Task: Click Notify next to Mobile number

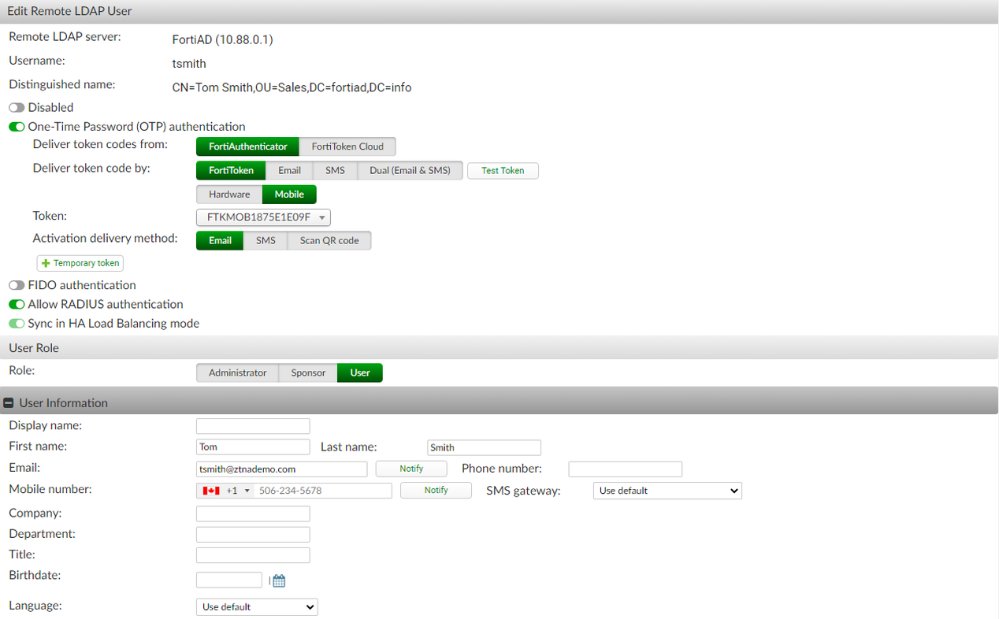Action: tap(436, 490)
